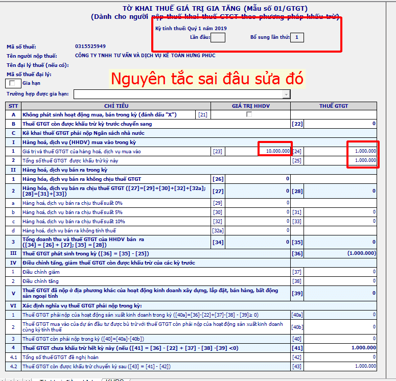Screen dimensions: 396x381
Task: Click the [24] tax cell showing 1.000.000
Action: click(x=340, y=151)
